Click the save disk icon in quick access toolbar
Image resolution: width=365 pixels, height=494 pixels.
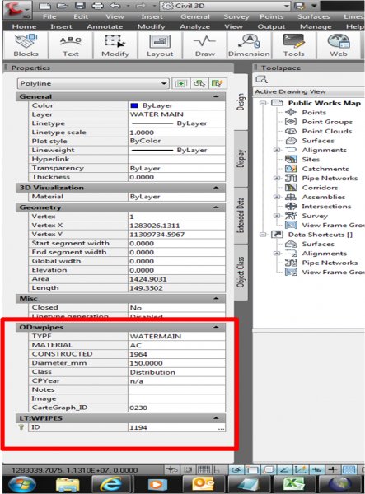coord(80,6)
